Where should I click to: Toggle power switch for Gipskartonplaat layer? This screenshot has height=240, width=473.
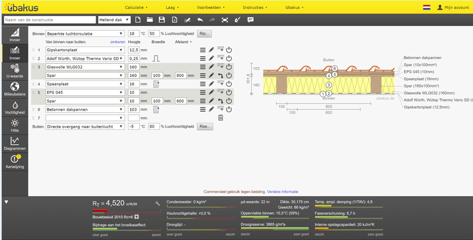coord(229,50)
